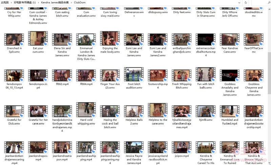This screenshot has height=165, width=271.
Task: Click the Deliverance.wmv file name
Action: tap(134, 14)
